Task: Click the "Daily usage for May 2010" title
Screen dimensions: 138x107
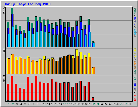Action: point(28,4)
